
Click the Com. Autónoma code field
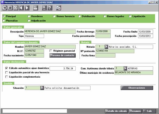tap(119, 69)
